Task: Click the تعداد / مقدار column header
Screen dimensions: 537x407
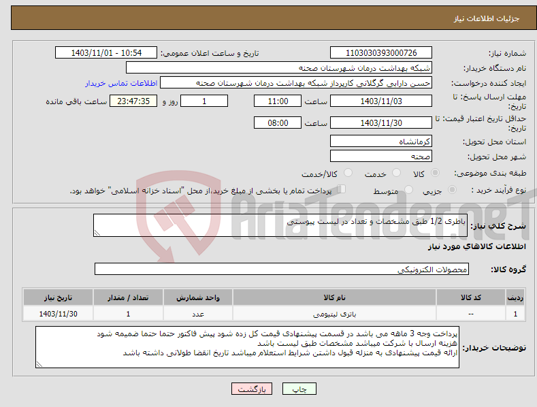Action: [x=128, y=297]
